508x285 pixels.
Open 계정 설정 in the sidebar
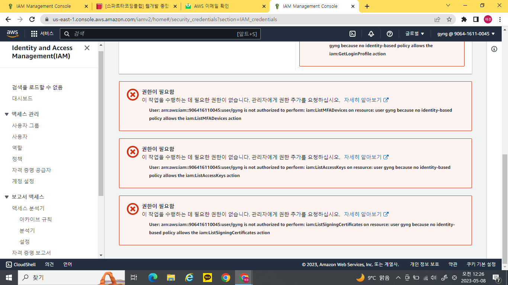pos(23,181)
